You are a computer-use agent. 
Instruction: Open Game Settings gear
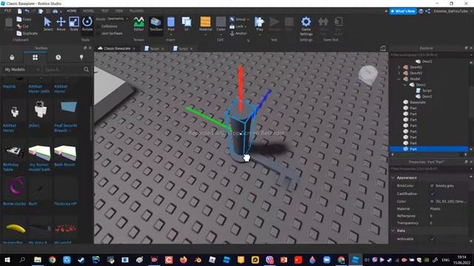(306, 26)
